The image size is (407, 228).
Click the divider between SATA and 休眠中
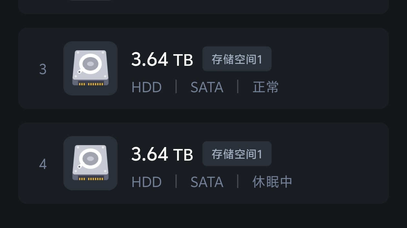[x=238, y=182]
